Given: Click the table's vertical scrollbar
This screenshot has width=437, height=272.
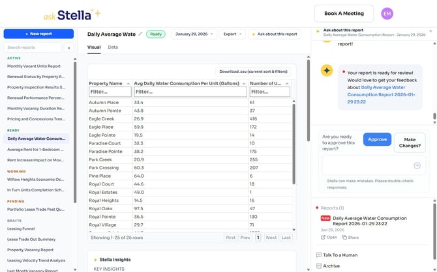Looking at the screenshot, I should tap(294, 144).
